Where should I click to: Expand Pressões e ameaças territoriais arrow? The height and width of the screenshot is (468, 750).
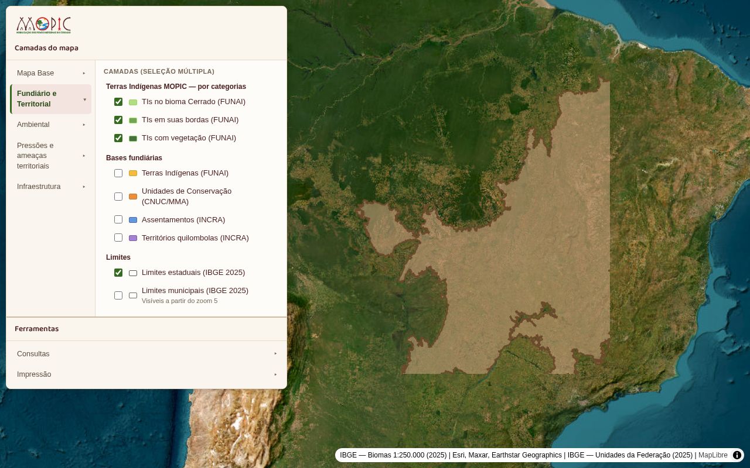84,156
